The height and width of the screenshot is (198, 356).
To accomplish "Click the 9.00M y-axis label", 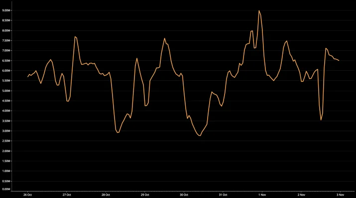I will click(6, 10).
